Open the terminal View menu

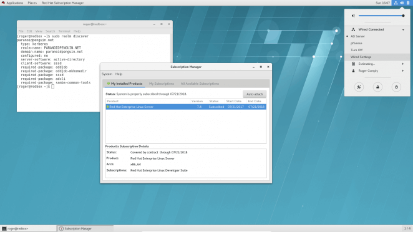39,31
